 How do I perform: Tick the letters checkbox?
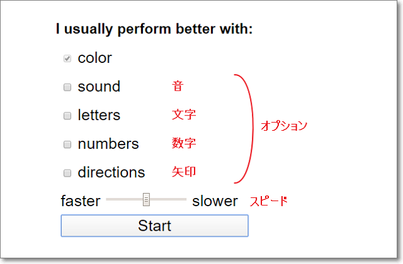[67, 116]
